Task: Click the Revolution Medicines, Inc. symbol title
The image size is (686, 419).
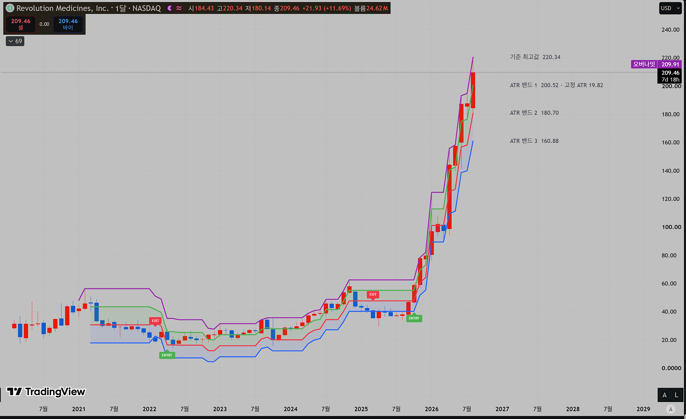Action: click(x=63, y=8)
